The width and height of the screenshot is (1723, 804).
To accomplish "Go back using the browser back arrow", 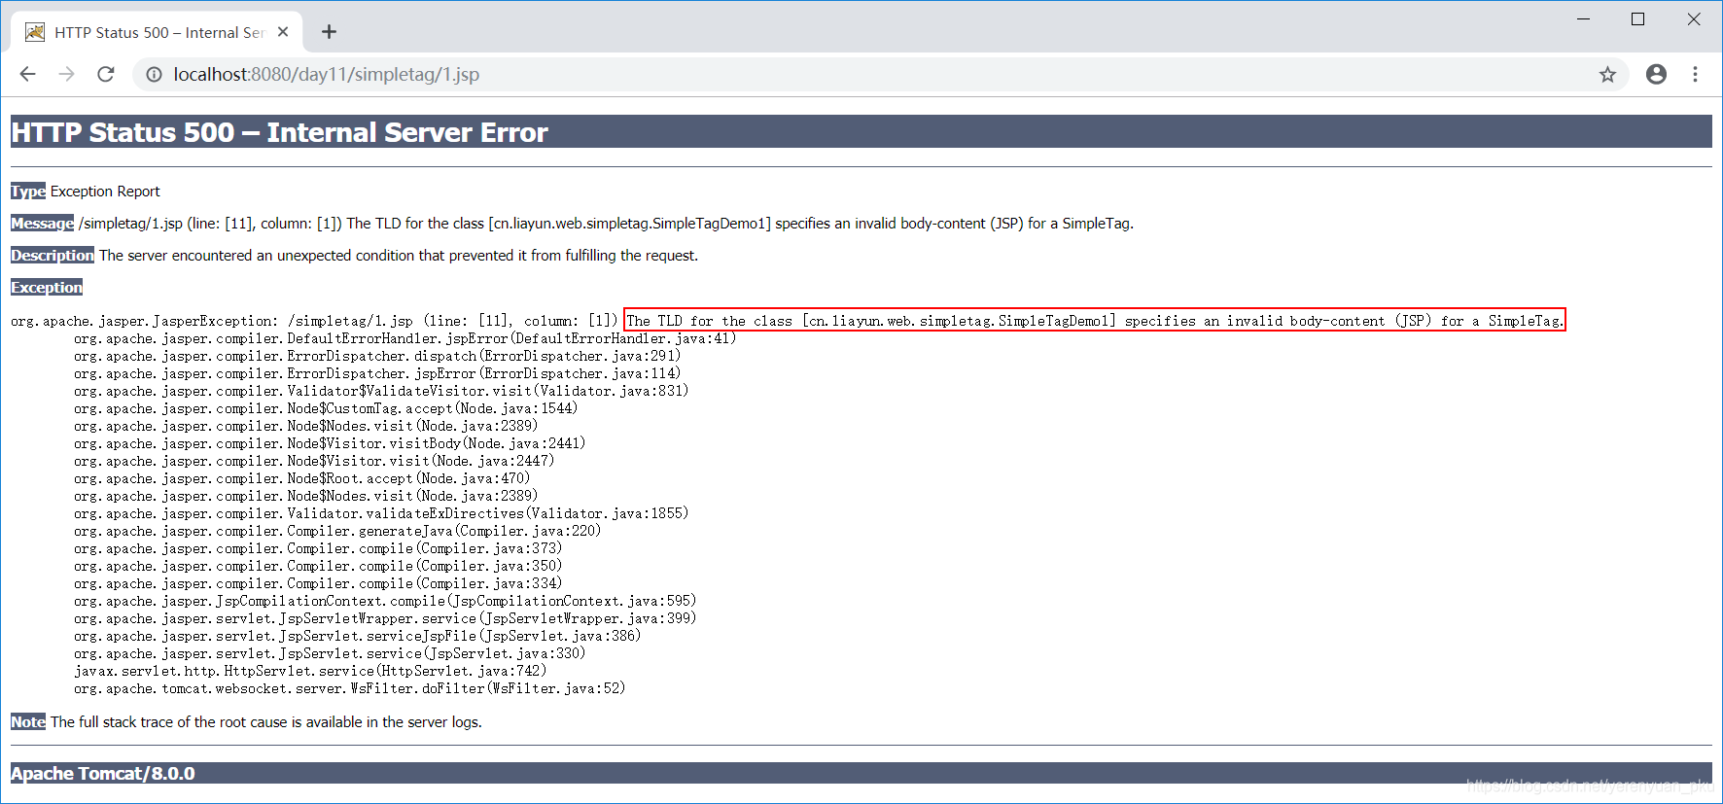I will 27,74.
